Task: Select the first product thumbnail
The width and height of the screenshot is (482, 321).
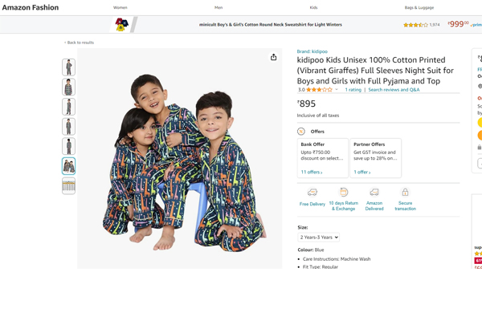Action: pyautogui.click(x=69, y=67)
